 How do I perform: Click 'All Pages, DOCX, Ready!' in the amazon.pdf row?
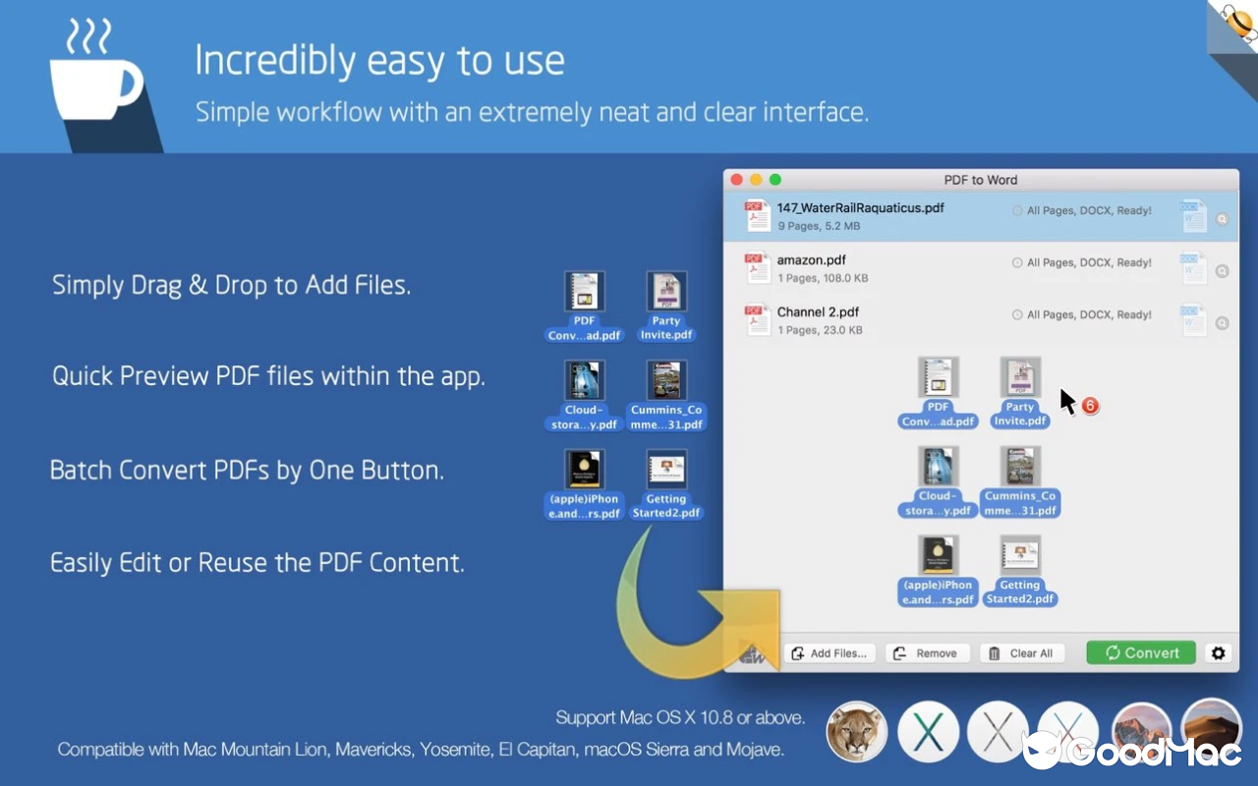(1089, 262)
